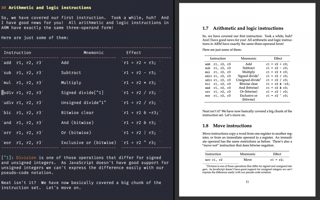Click the footnote text about Division in the PDF
The image size is (320, 200).
247,169
